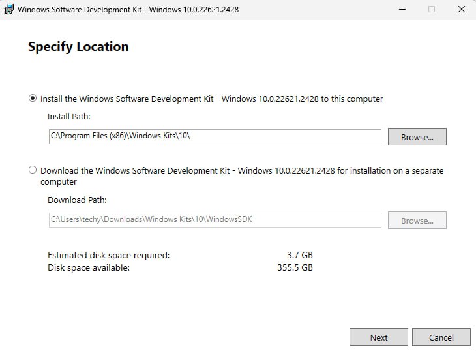Click the Disk space available label

point(89,267)
